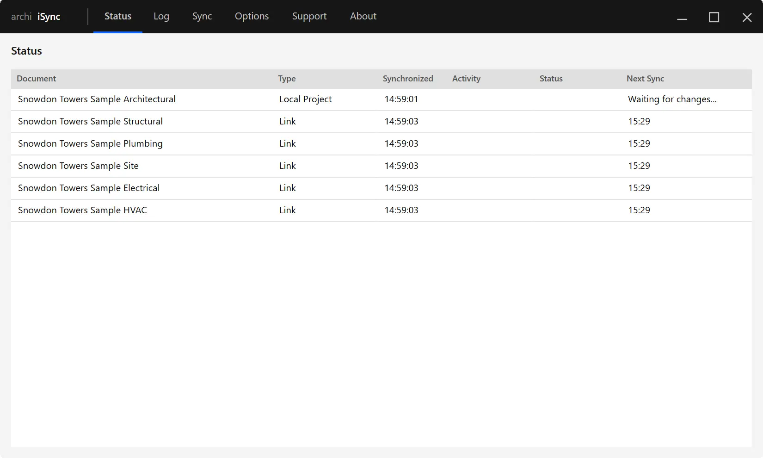Click the archi iSync logo
Screen dimensions: 763x458
(x=36, y=16)
